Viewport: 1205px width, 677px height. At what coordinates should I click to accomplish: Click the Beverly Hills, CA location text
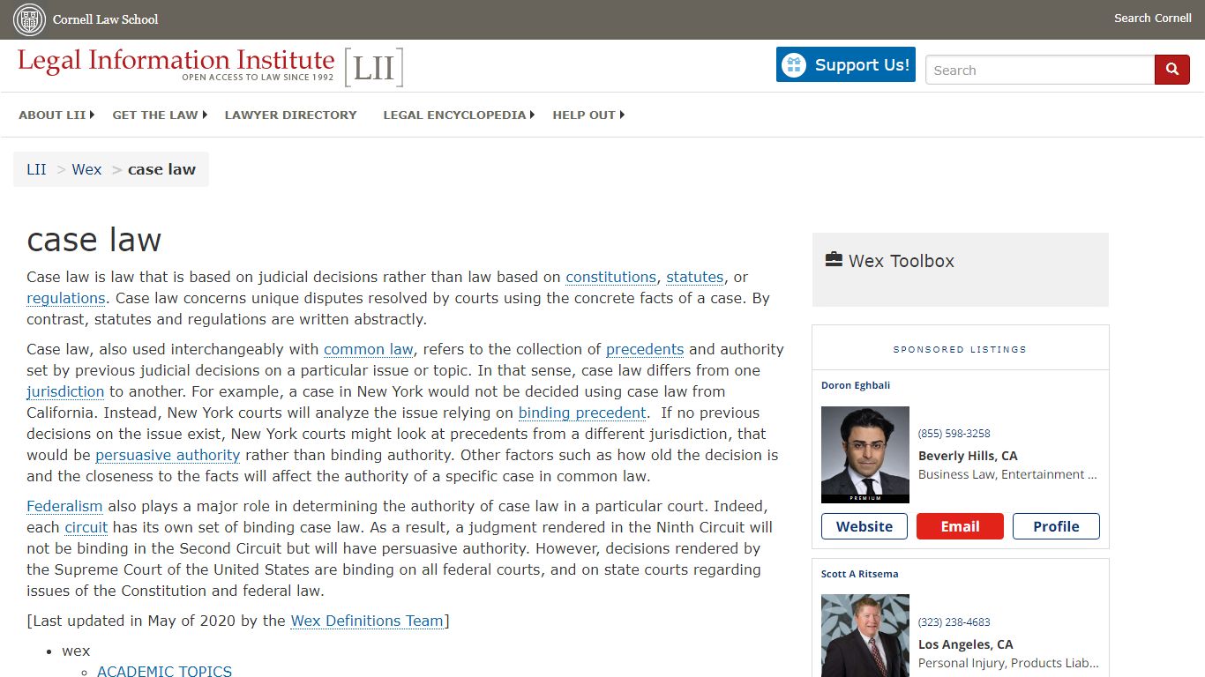(x=968, y=456)
